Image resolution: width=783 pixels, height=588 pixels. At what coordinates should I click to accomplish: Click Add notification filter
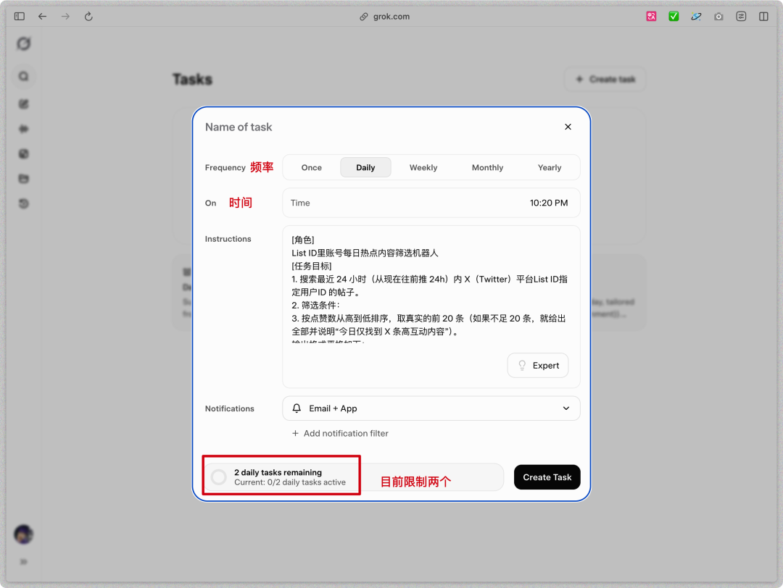(x=340, y=433)
